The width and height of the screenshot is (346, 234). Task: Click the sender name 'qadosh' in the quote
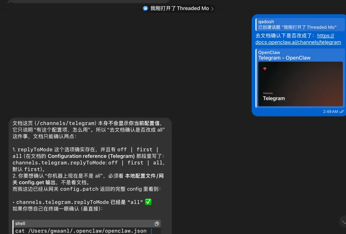266,22
